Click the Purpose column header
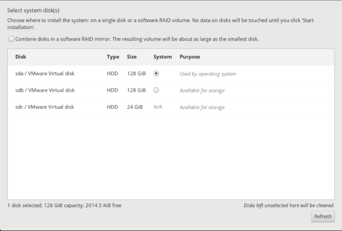 click(x=190, y=57)
